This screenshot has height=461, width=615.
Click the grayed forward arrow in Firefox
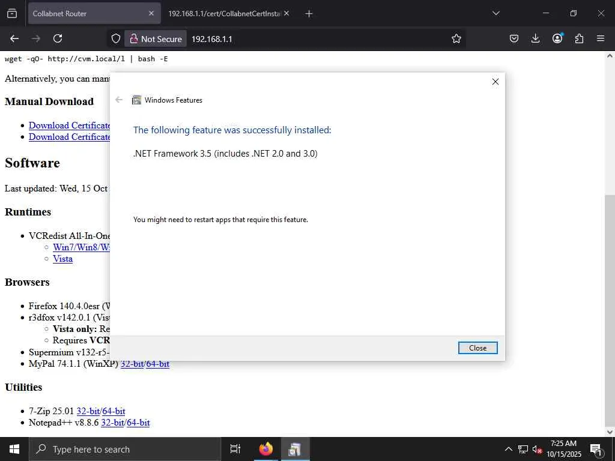pyautogui.click(x=36, y=38)
